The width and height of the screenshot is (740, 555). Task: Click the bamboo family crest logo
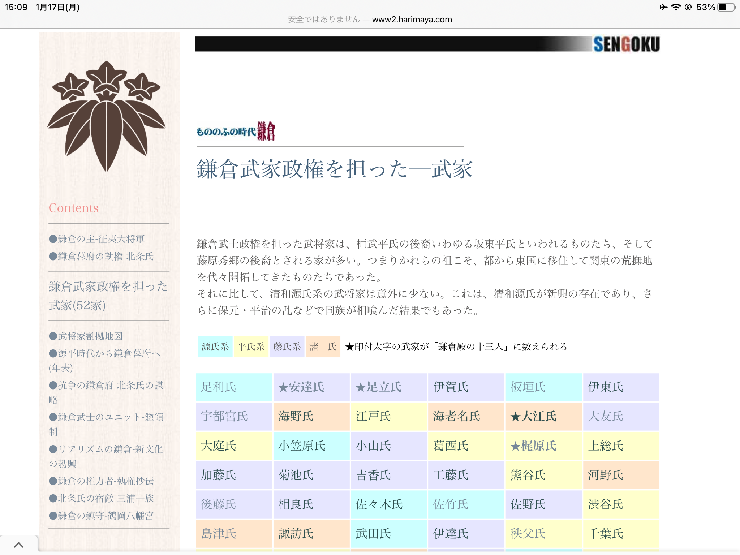(x=106, y=116)
